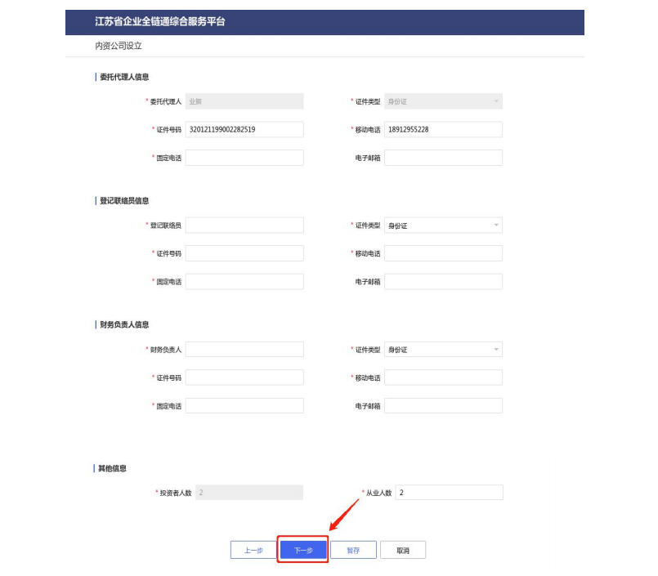Click the 下一步 button
The height and width of the screenshot is (576, 658).
click(x=303, y=550)
